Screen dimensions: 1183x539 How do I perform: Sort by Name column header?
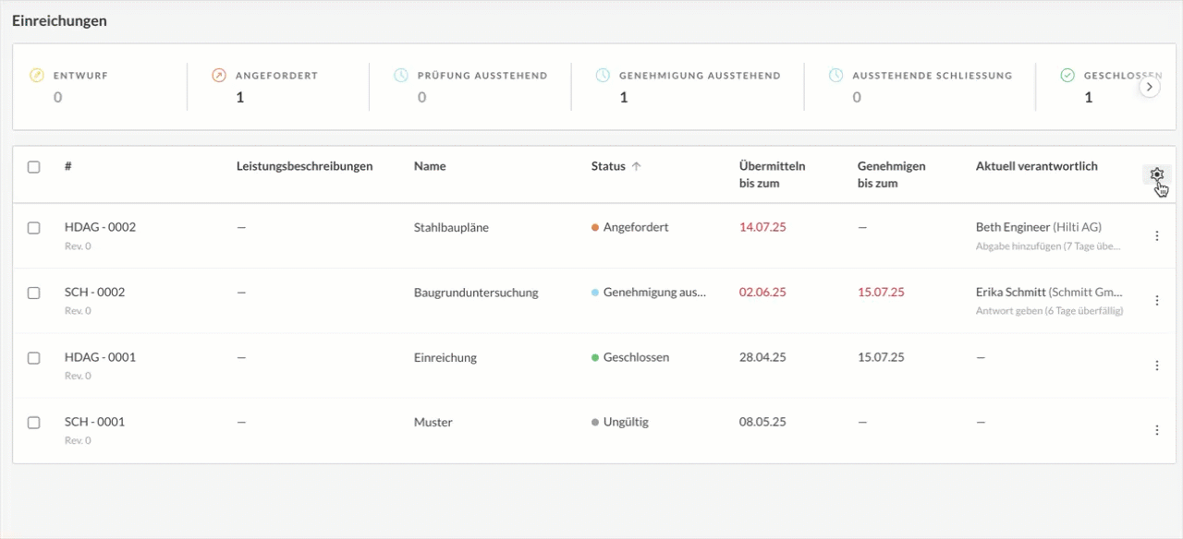430,166
